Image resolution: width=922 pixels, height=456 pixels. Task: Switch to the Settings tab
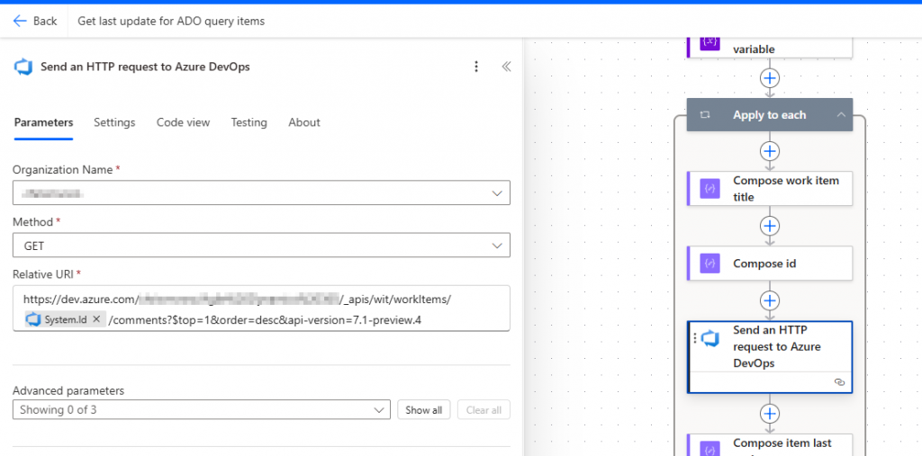[114, 122]
